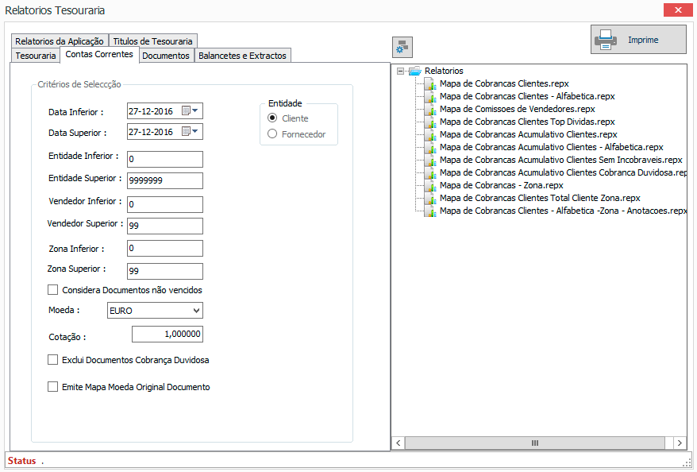Open the Tesouraria tab

point(36,56)
